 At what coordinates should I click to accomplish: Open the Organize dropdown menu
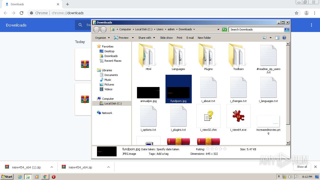point(102,38)
